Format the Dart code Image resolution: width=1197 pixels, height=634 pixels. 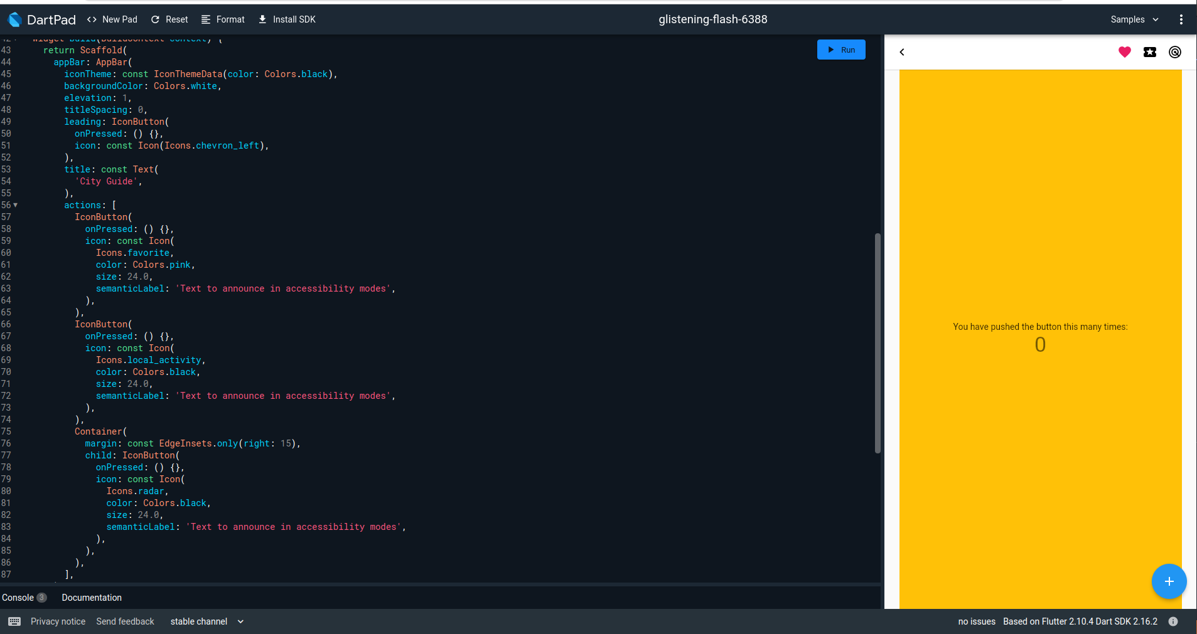(223, 19)
